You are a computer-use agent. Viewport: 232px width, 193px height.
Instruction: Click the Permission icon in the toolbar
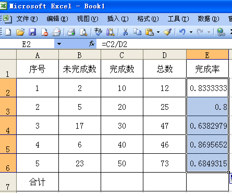(44, 32)
